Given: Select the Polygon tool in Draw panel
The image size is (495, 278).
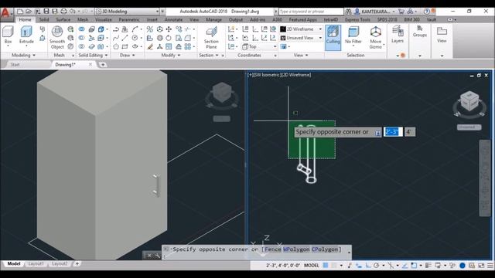Looking at the screenshot, I should (x=116, y=46).
